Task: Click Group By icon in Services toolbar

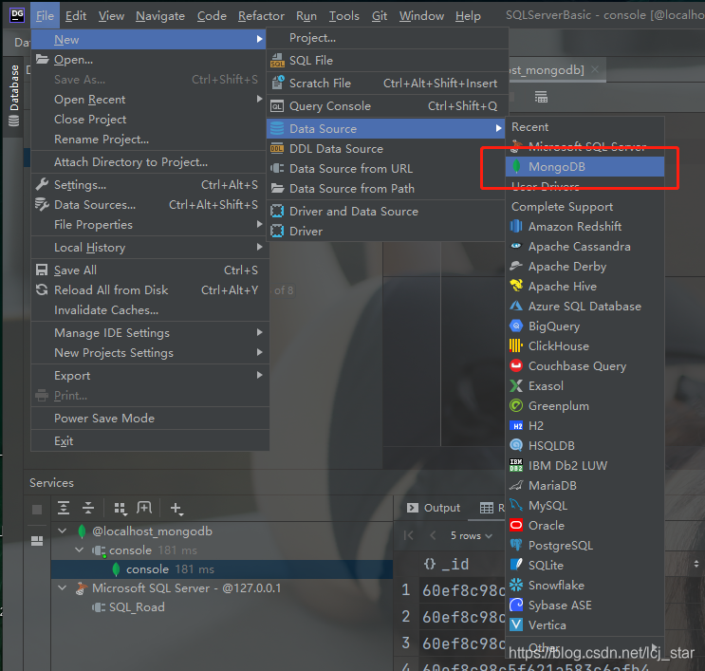Action: click(121, 509)
